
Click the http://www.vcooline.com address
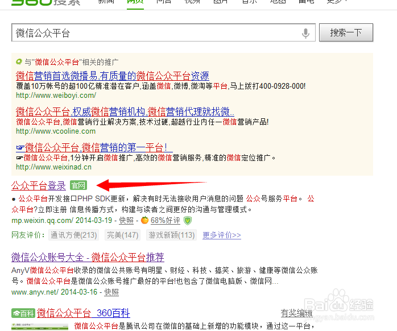click(56, 131)
